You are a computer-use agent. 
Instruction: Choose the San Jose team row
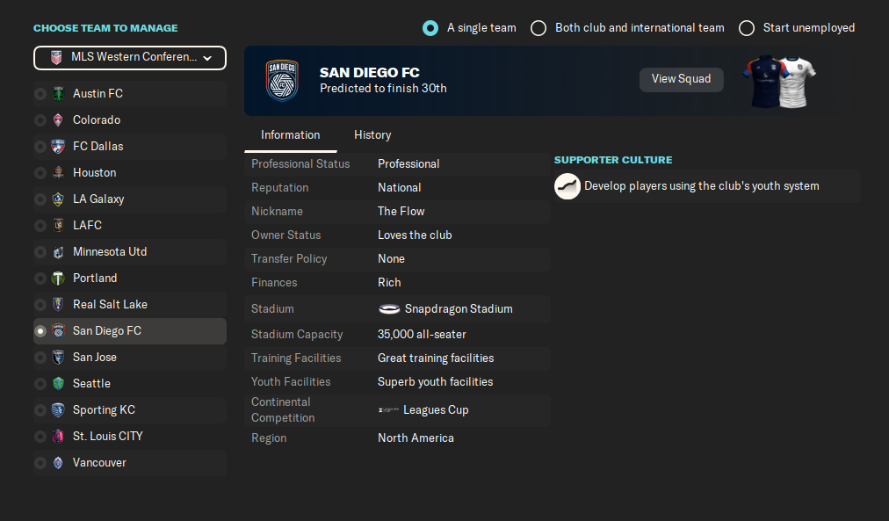(130, 358)
